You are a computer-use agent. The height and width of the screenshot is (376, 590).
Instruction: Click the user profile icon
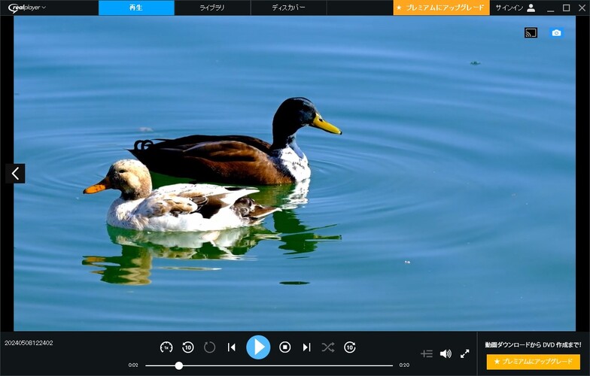[x=531, y=8]
